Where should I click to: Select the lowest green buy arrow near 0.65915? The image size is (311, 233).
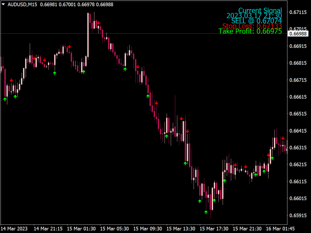(x=206, y=212)
